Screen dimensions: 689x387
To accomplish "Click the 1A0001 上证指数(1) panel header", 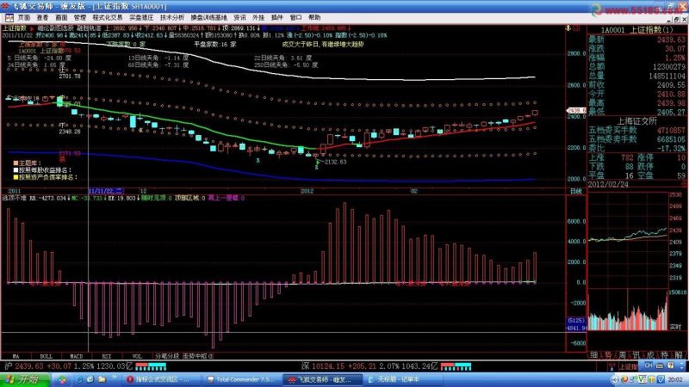I will tap(636, 30).
